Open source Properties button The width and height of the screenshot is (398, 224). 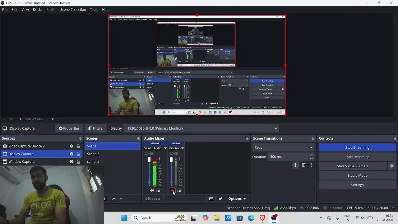[69, 128]
